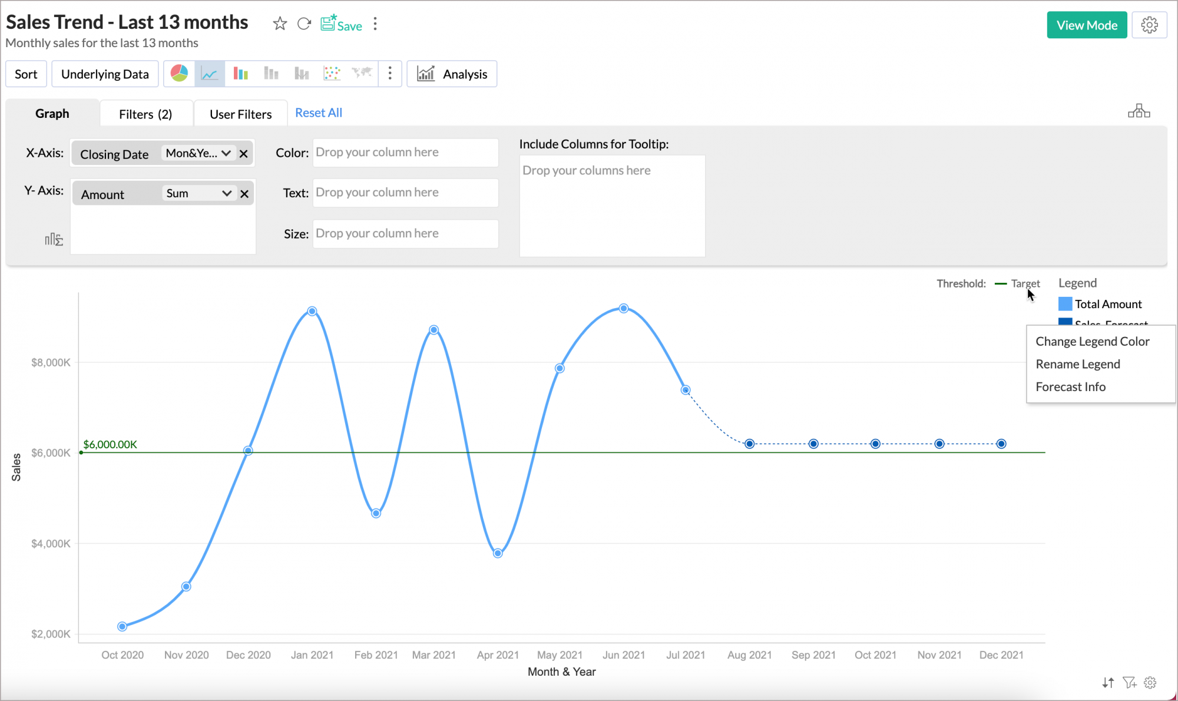The image size is (1178, 701).
Task: Click the View Mode button
Action: pyautogui.click(x=1087, y=25)
